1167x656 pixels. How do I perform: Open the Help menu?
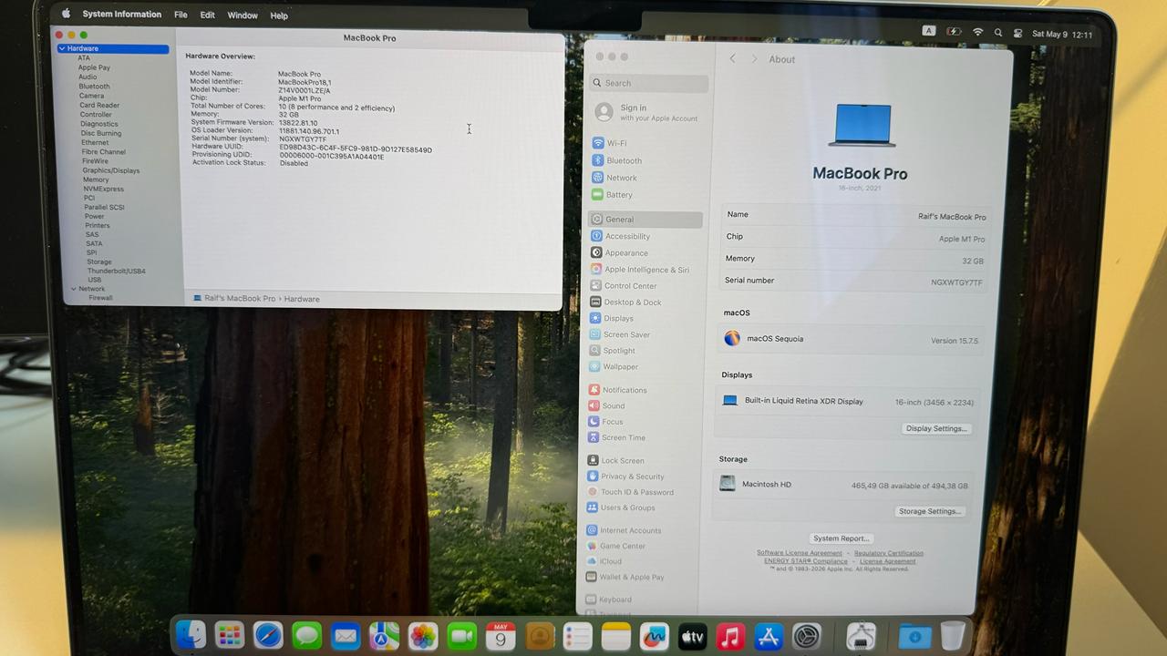point(279,15)
